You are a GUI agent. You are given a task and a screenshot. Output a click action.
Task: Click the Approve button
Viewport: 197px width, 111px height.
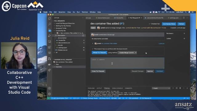click(150, 71)
